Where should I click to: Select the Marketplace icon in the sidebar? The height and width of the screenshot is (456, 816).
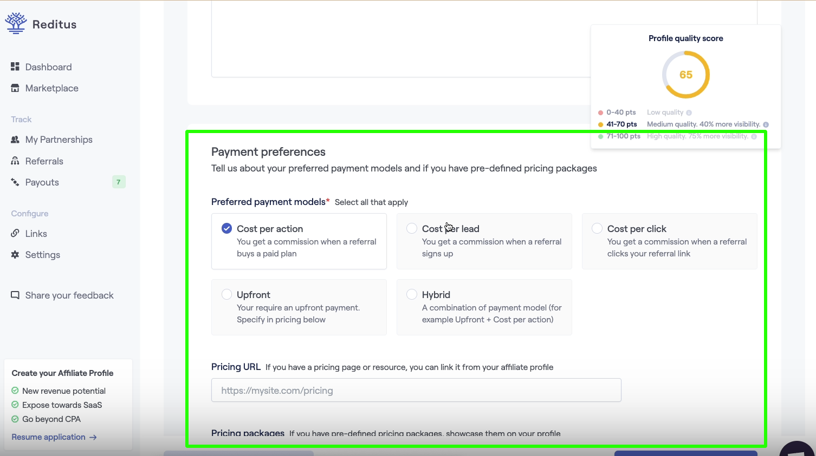pyautogui.click(x=15, y=88)
